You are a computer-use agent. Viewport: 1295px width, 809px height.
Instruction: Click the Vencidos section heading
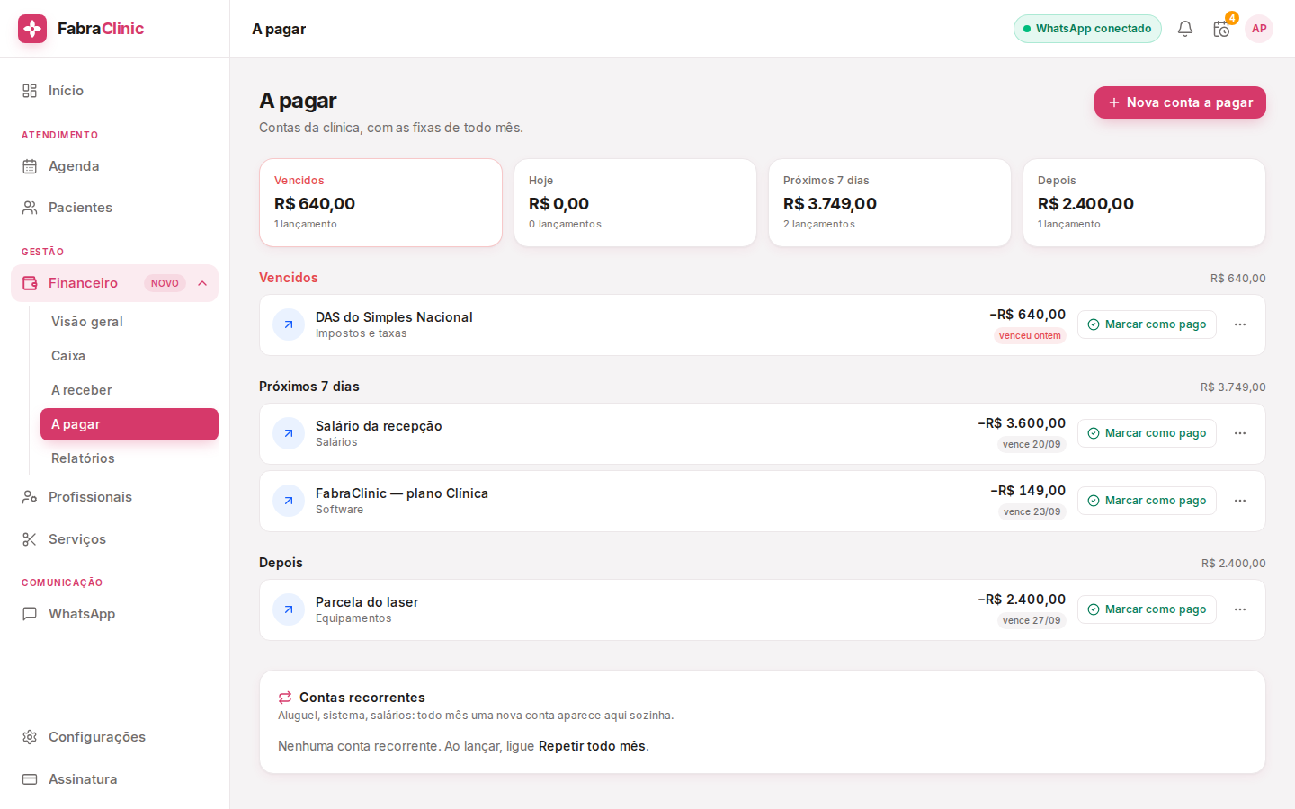coord(289,278)
